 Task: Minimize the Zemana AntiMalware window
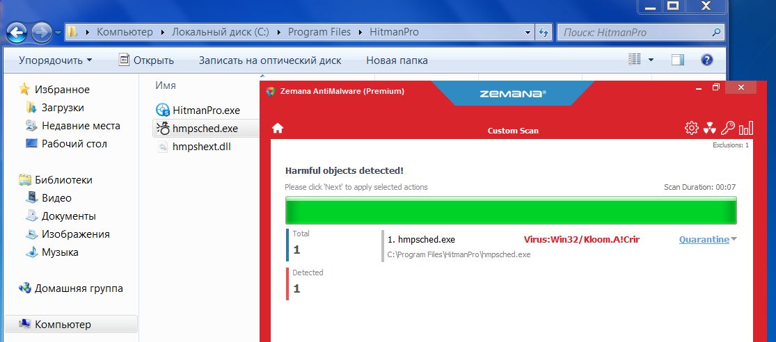[698, 88]
